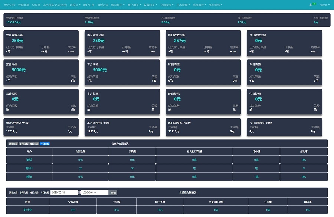
Task: Open the admin user dropdown
Action: (324, 5)
